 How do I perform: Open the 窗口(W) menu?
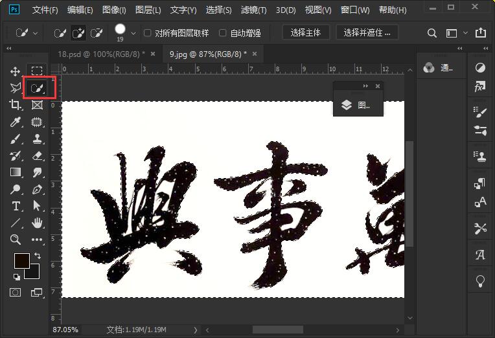[x=355, y=10]
